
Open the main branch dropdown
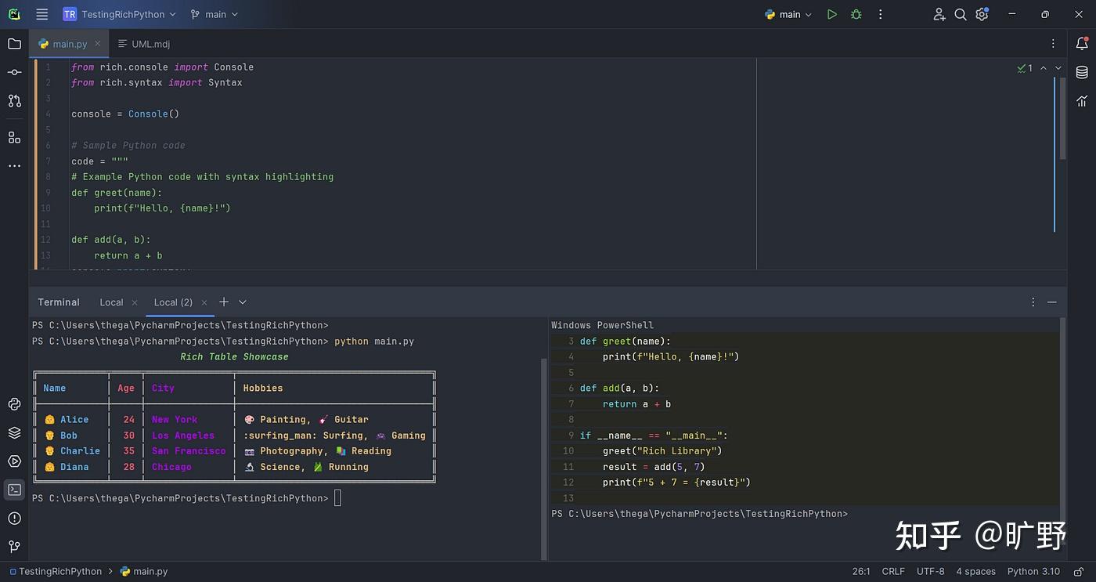[215, 14]
